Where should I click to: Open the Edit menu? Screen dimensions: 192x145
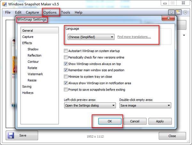coord(18,12)
